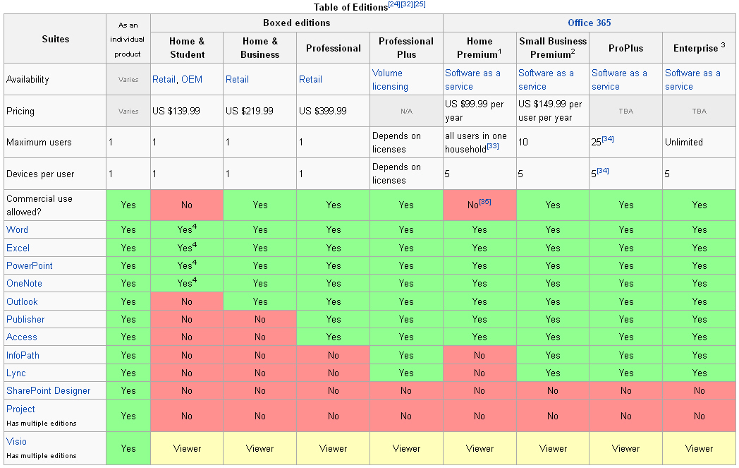Click the As an individual product header

click(128, 39)
